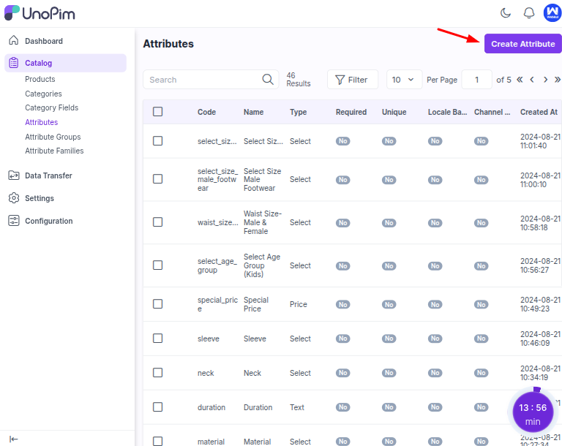Sort by the Created At column header
The height and width of the screenshot is (446, 562).
pos(539,112)
